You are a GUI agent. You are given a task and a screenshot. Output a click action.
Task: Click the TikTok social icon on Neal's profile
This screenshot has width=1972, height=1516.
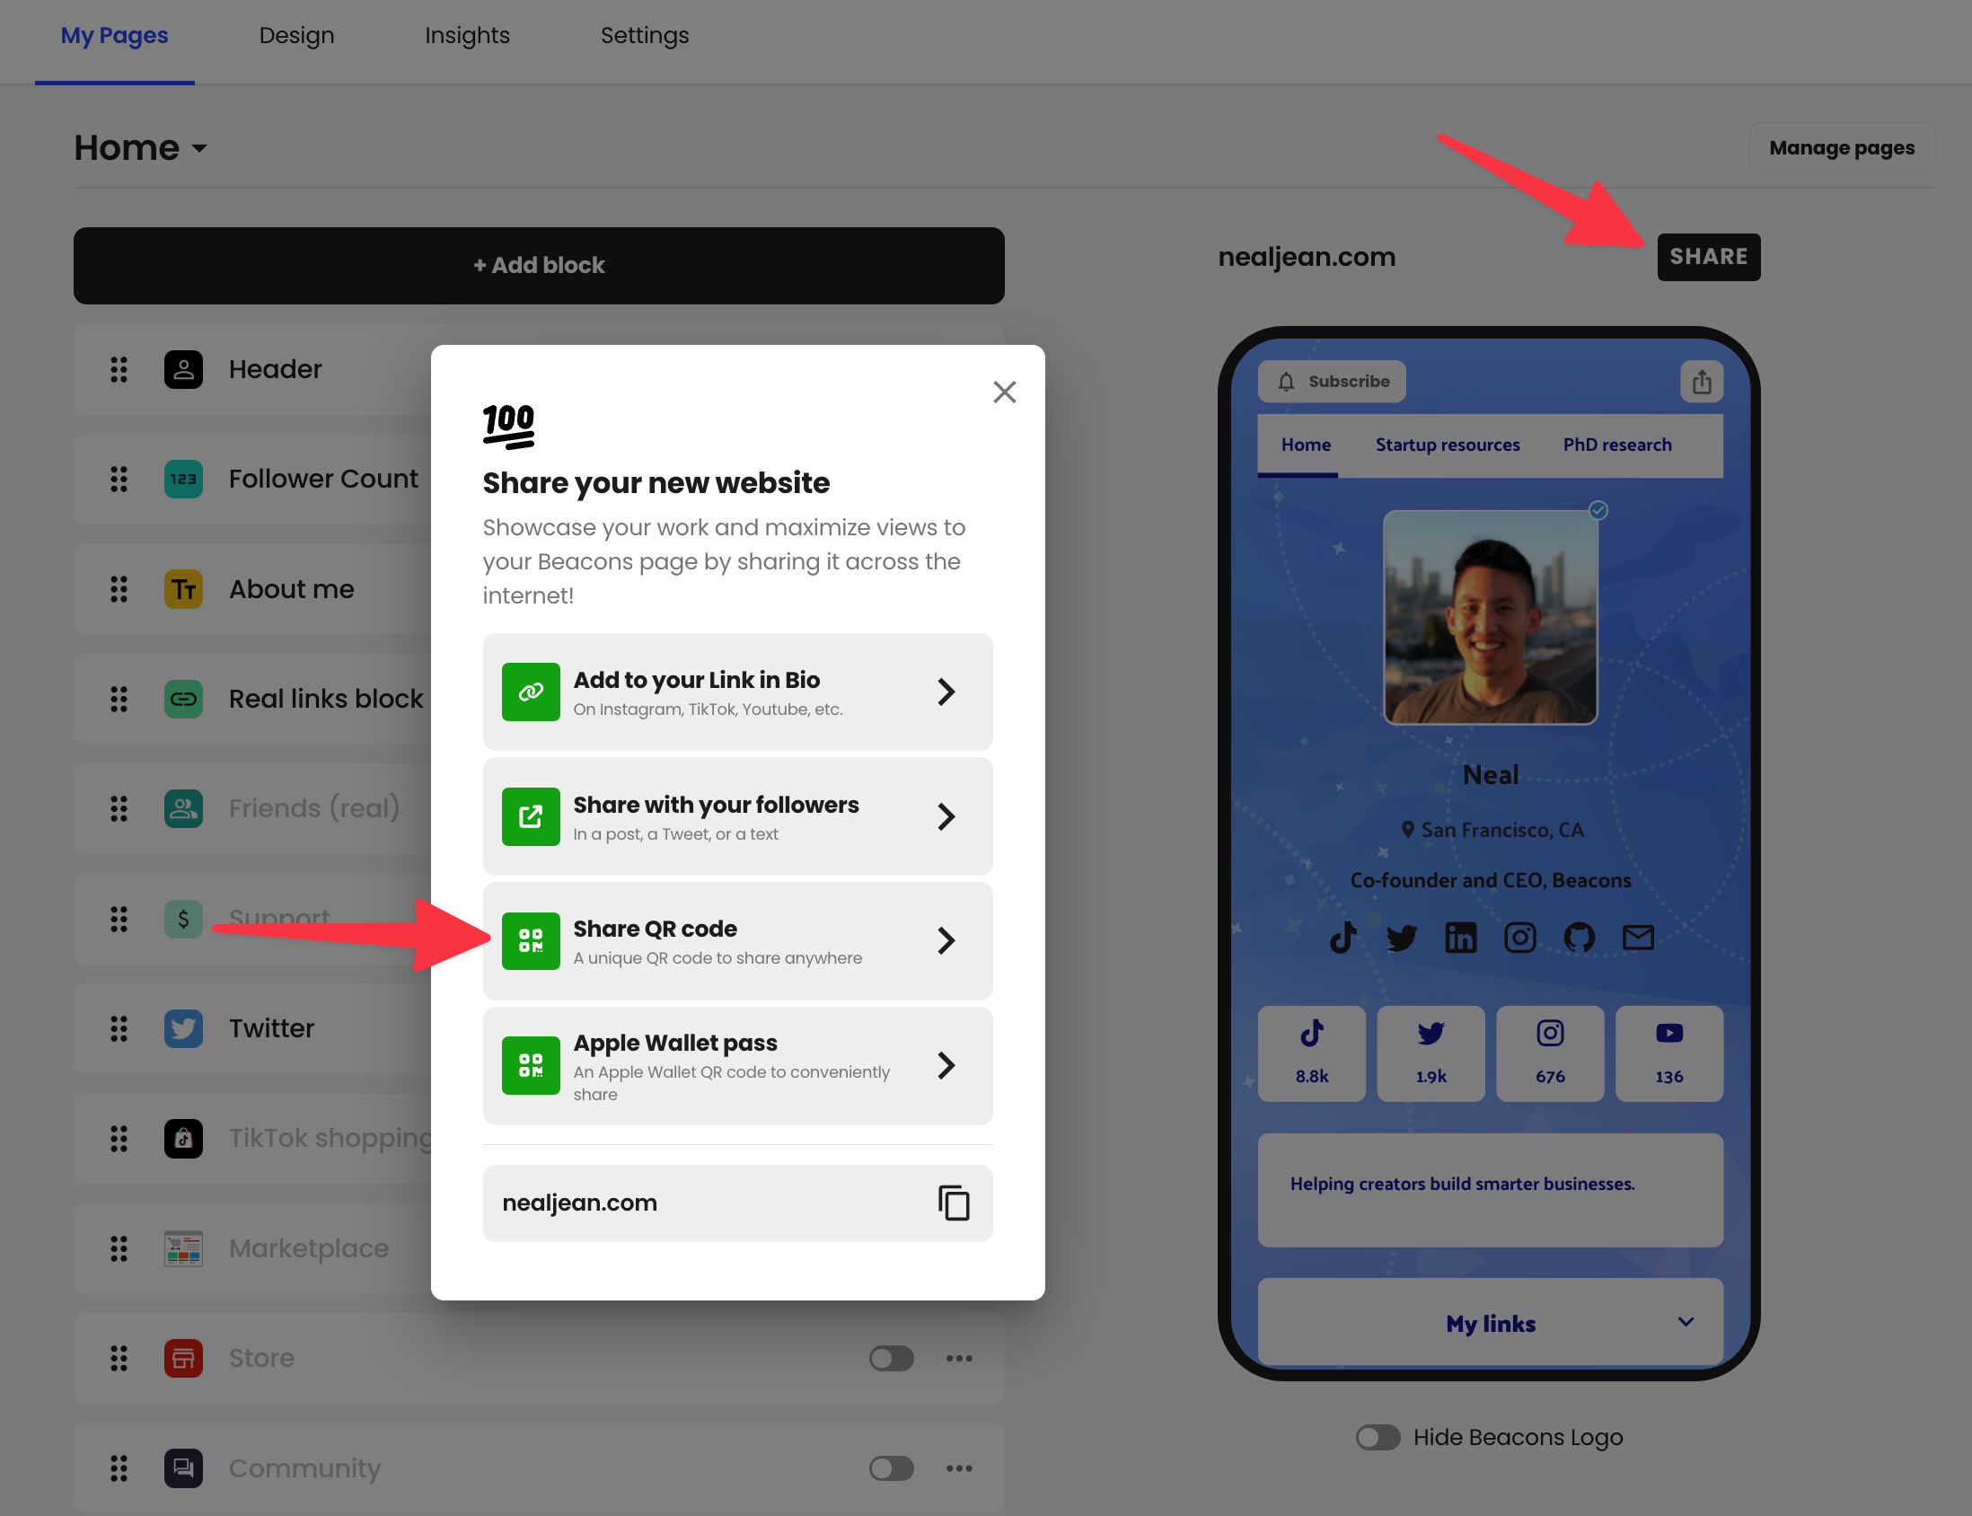(1343, 933)
